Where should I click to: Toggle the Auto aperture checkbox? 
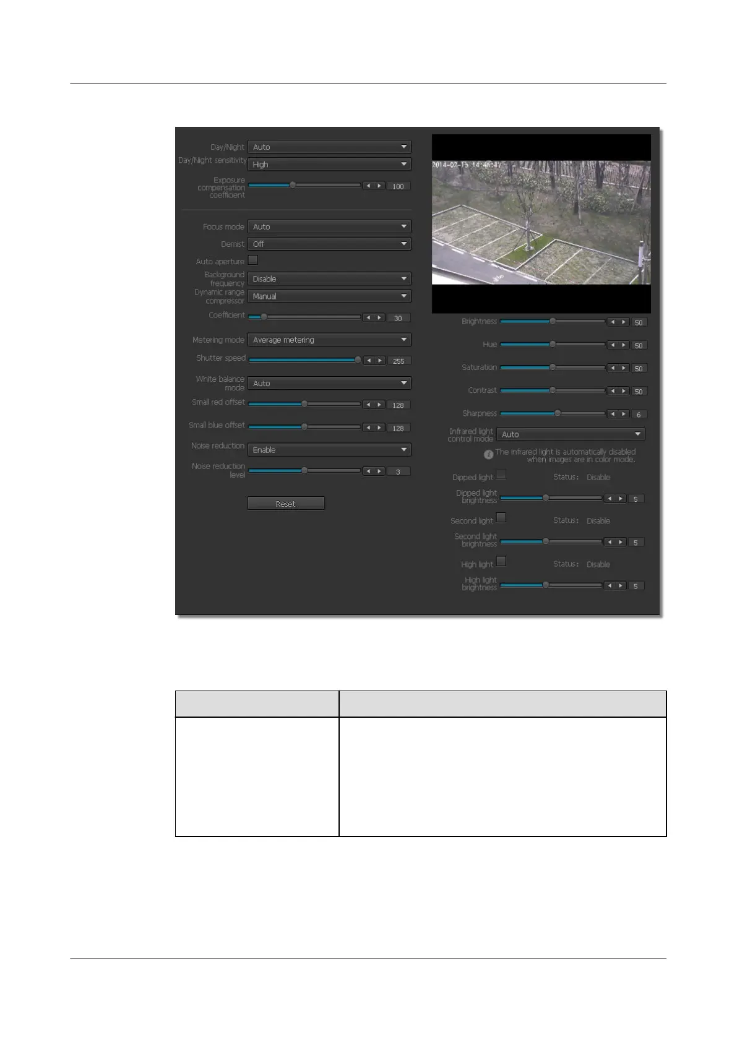[253, 260]
